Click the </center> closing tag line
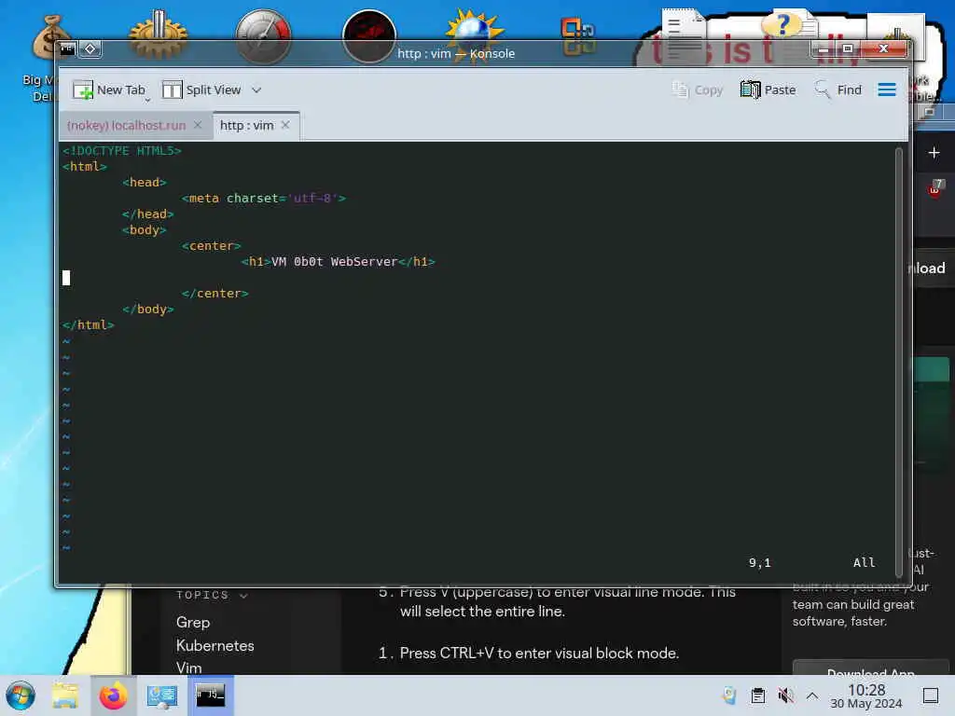 pyautogui.click(x=215, y=294)
